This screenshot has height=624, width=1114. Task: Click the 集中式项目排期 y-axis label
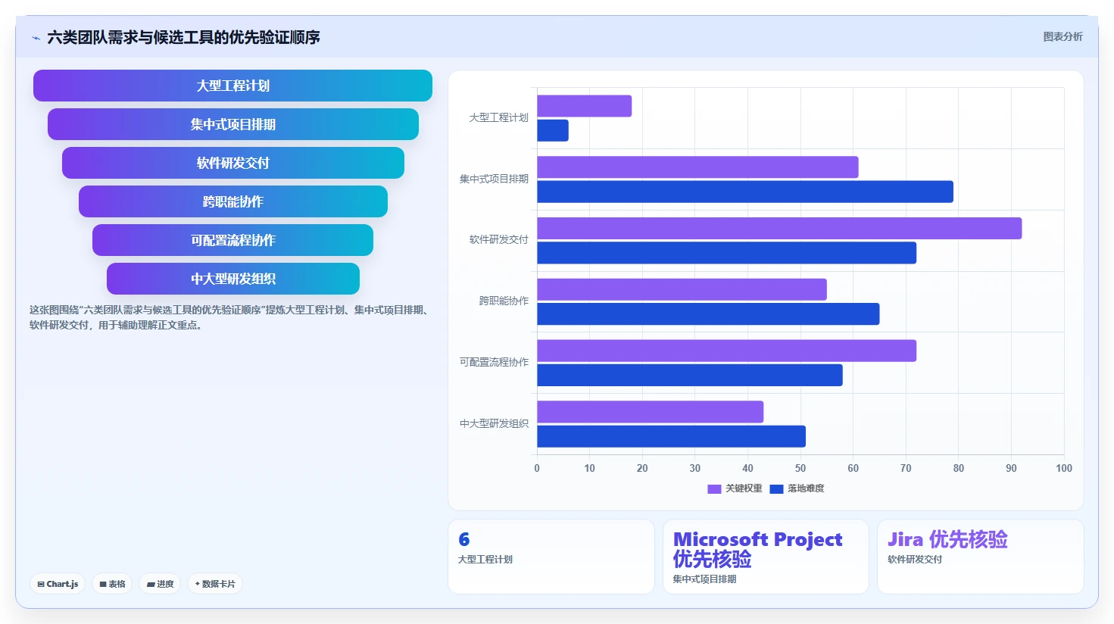click(494, 179)
